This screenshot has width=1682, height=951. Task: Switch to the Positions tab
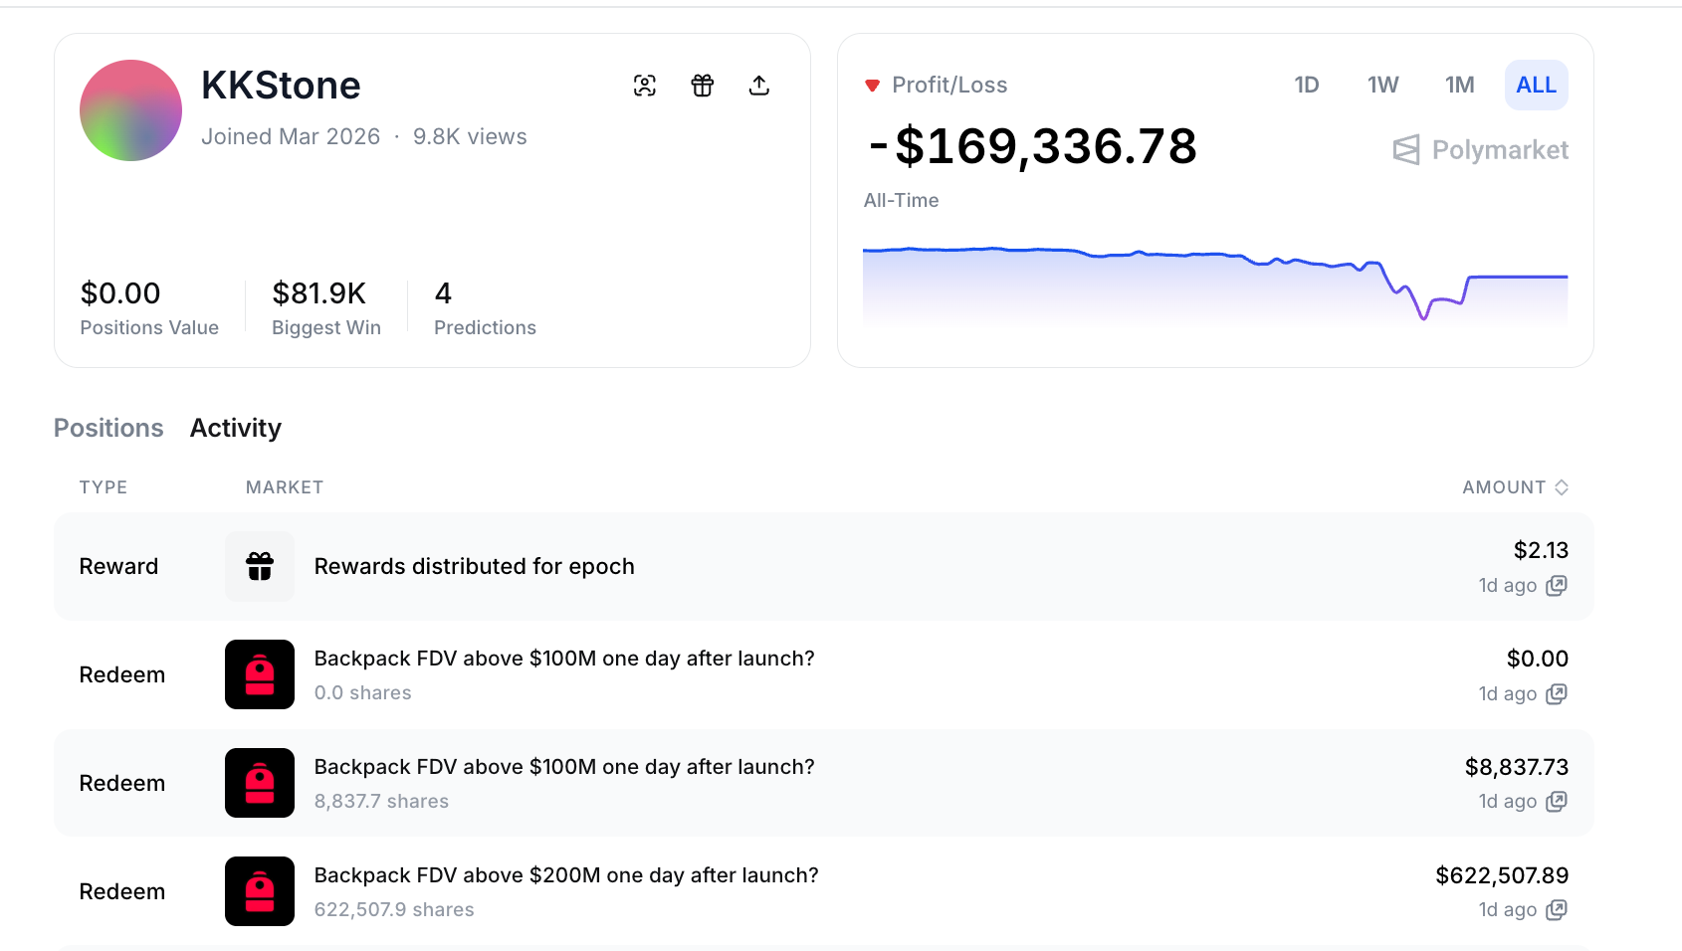pos(108,428)
